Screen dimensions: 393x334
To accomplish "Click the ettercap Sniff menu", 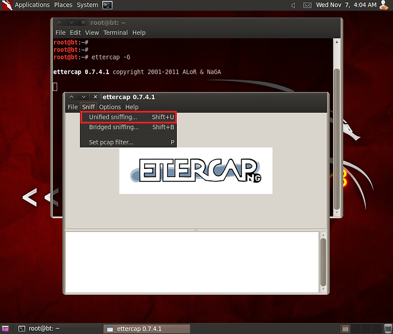I will coord(88,107).
